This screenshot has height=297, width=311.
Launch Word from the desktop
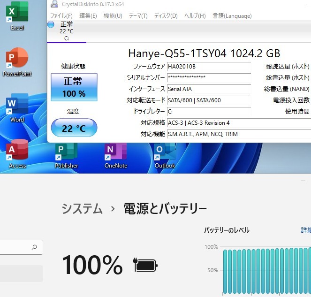click(x=17, y=108)
